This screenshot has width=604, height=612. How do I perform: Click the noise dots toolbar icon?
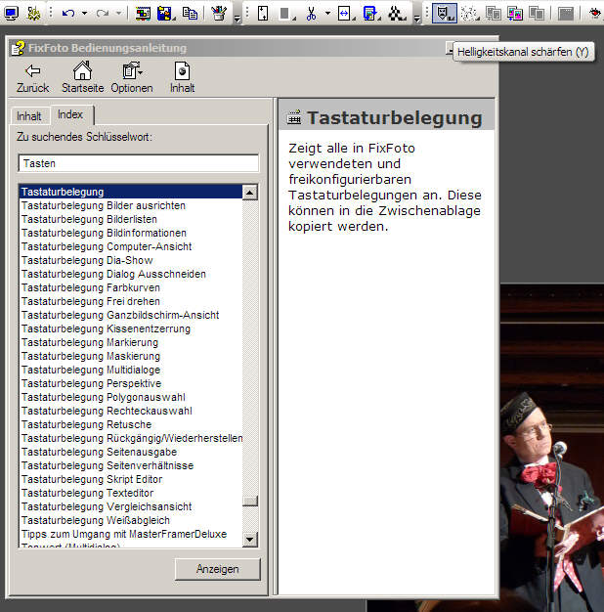point(469,14)
